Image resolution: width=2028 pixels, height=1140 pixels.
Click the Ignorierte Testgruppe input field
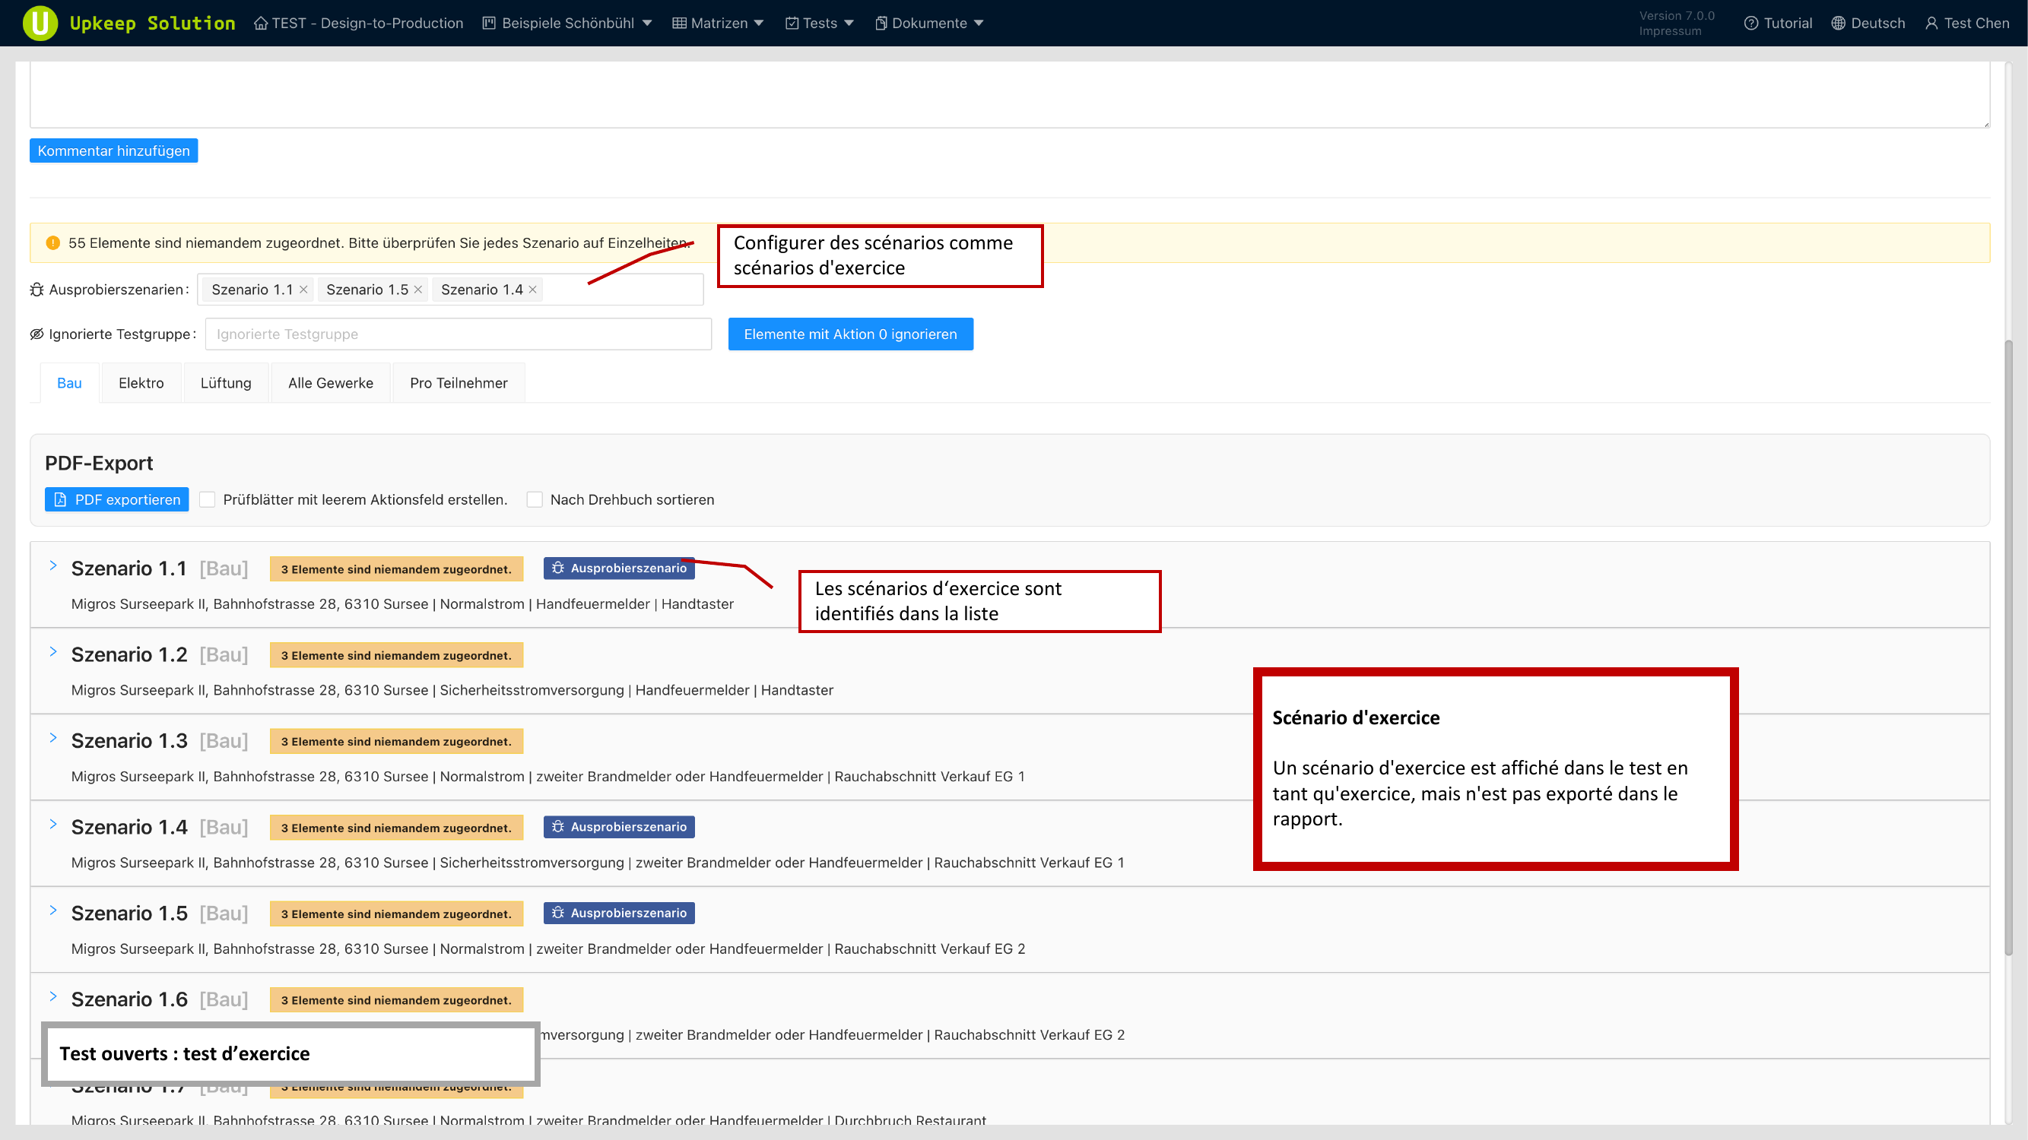point(459,334)
